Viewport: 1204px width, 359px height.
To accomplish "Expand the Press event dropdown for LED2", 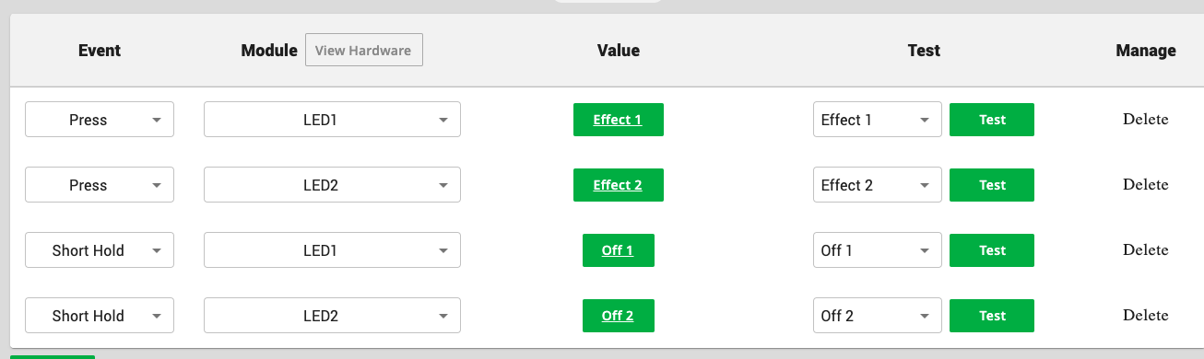I will click(100, 185).
